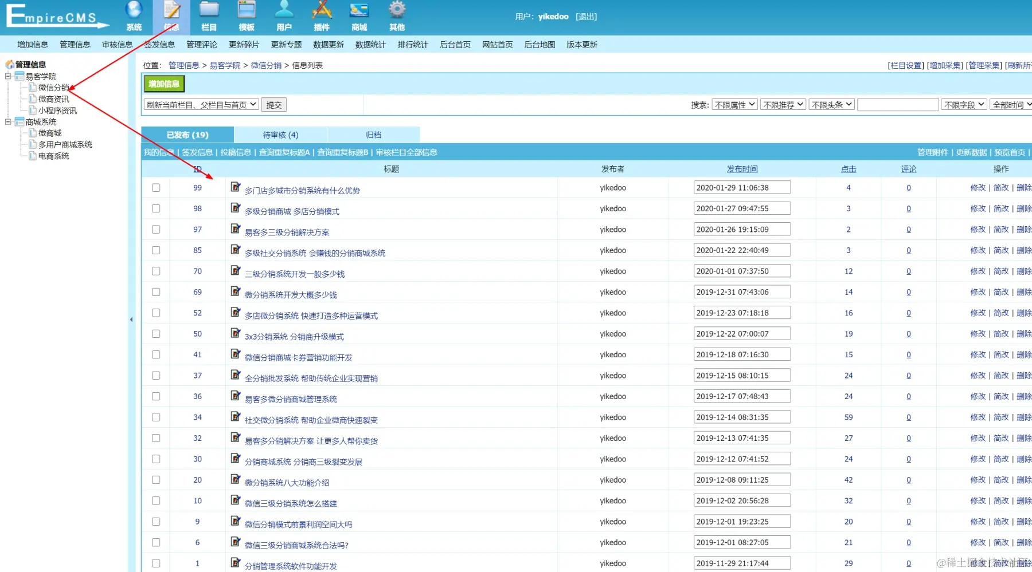This screenshot has width=1032, height=572.
Task: Click the search keyword input field
Action: (x=898, y=105)
